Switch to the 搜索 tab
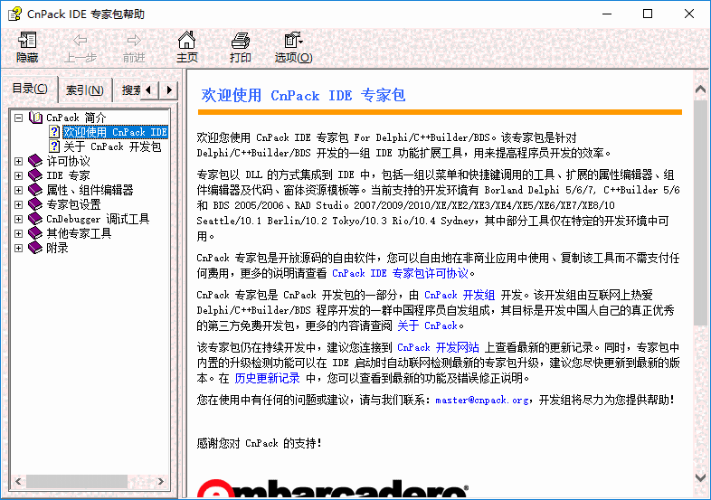The image size is (711, 500). [x=129, y=90]
